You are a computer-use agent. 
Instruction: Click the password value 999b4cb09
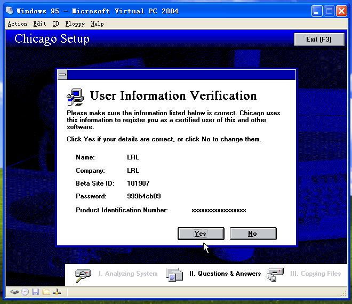coord(144,196)
